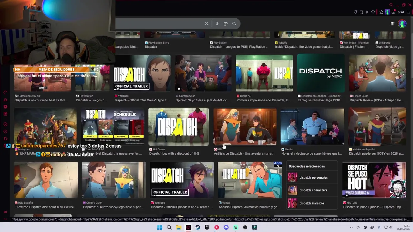Open 'Dispatch se puso hot' YouTube thumbnail
Viewport: 413px width, 232px height.
(x=374, y=180)
